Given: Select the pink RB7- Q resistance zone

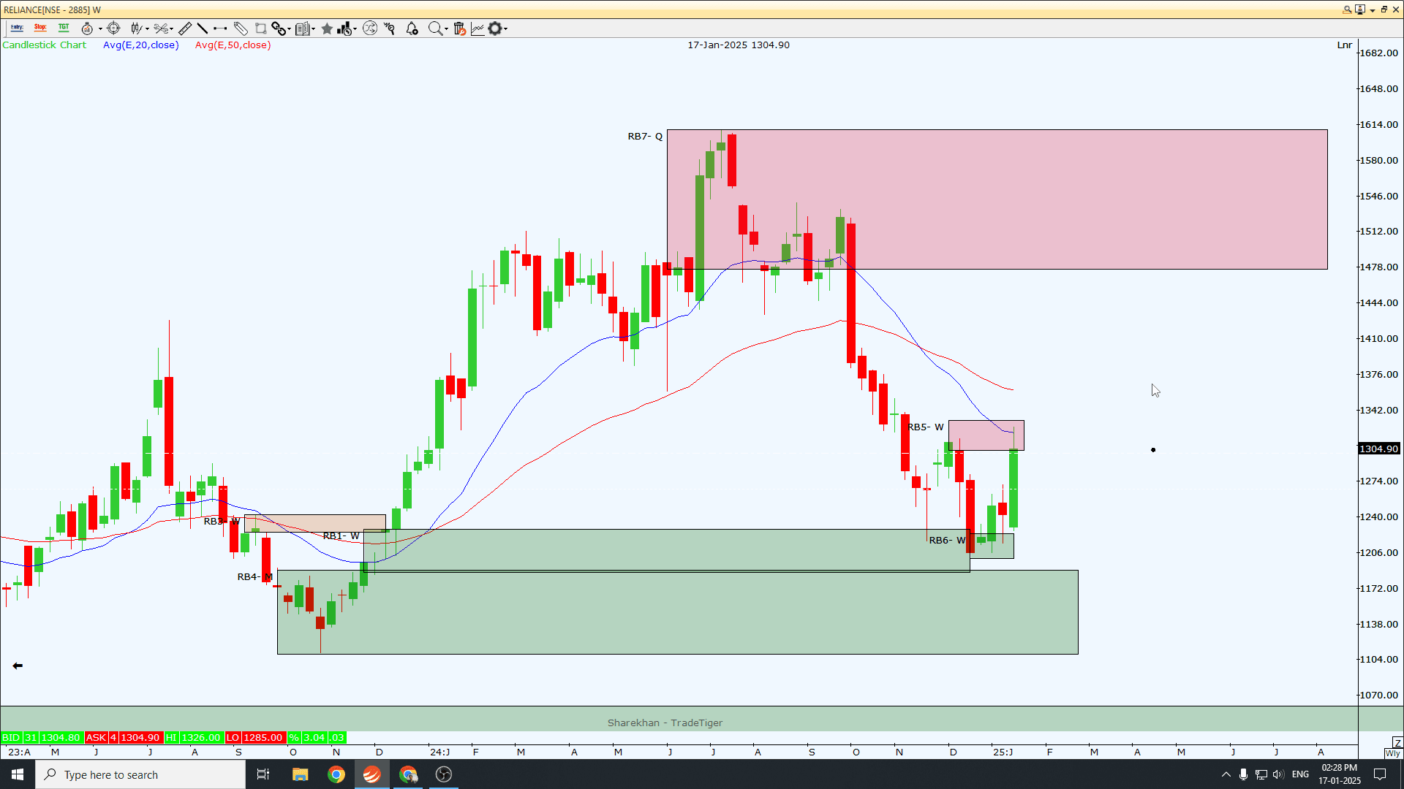Looking at the screenshot, I should (997, 199).
